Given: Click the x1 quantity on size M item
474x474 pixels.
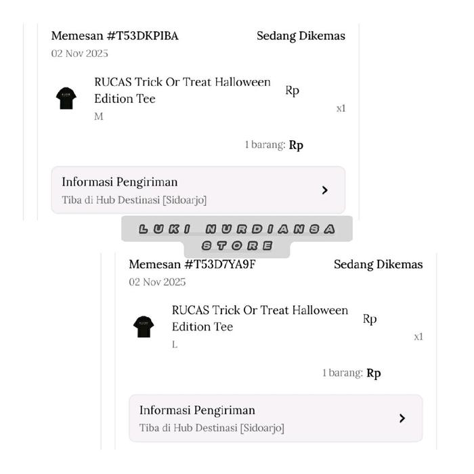Looking at the screenshot, I should [341, 108].
